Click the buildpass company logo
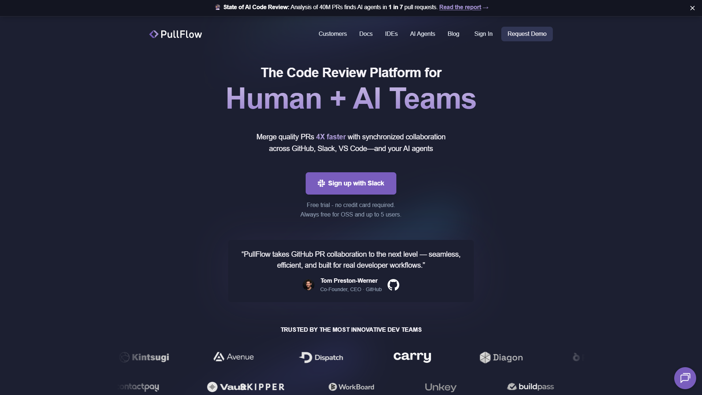 [531, 387]
